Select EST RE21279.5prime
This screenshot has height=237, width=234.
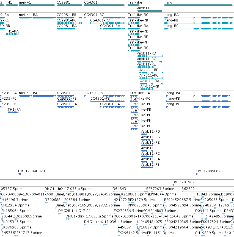click(x=131, y=203)
